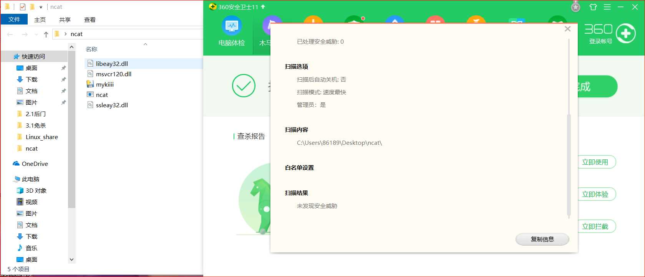The height and width of the screenshot is (277, 645).
Task: Open the 360 main menu (three lines)
Action: click(607, 7)
